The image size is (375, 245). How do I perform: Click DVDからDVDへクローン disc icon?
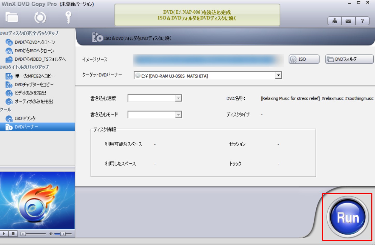coord(9,42)
